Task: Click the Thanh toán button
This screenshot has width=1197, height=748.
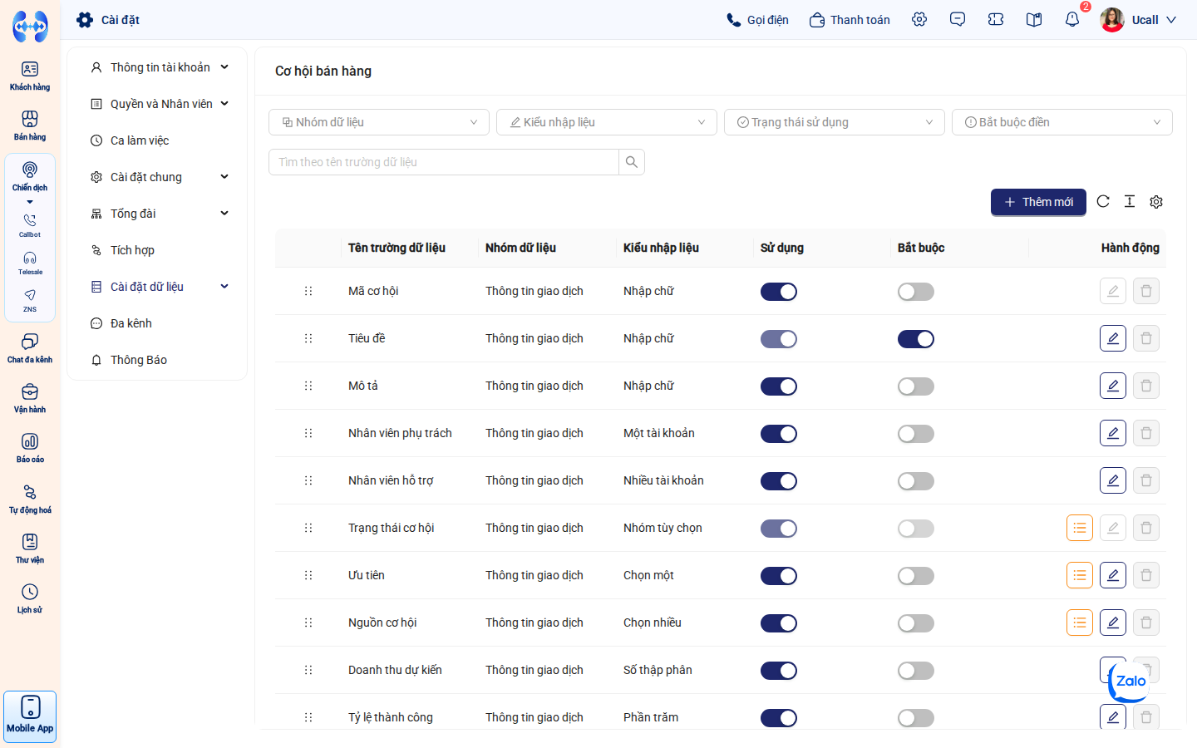Action: pos(850,20)
